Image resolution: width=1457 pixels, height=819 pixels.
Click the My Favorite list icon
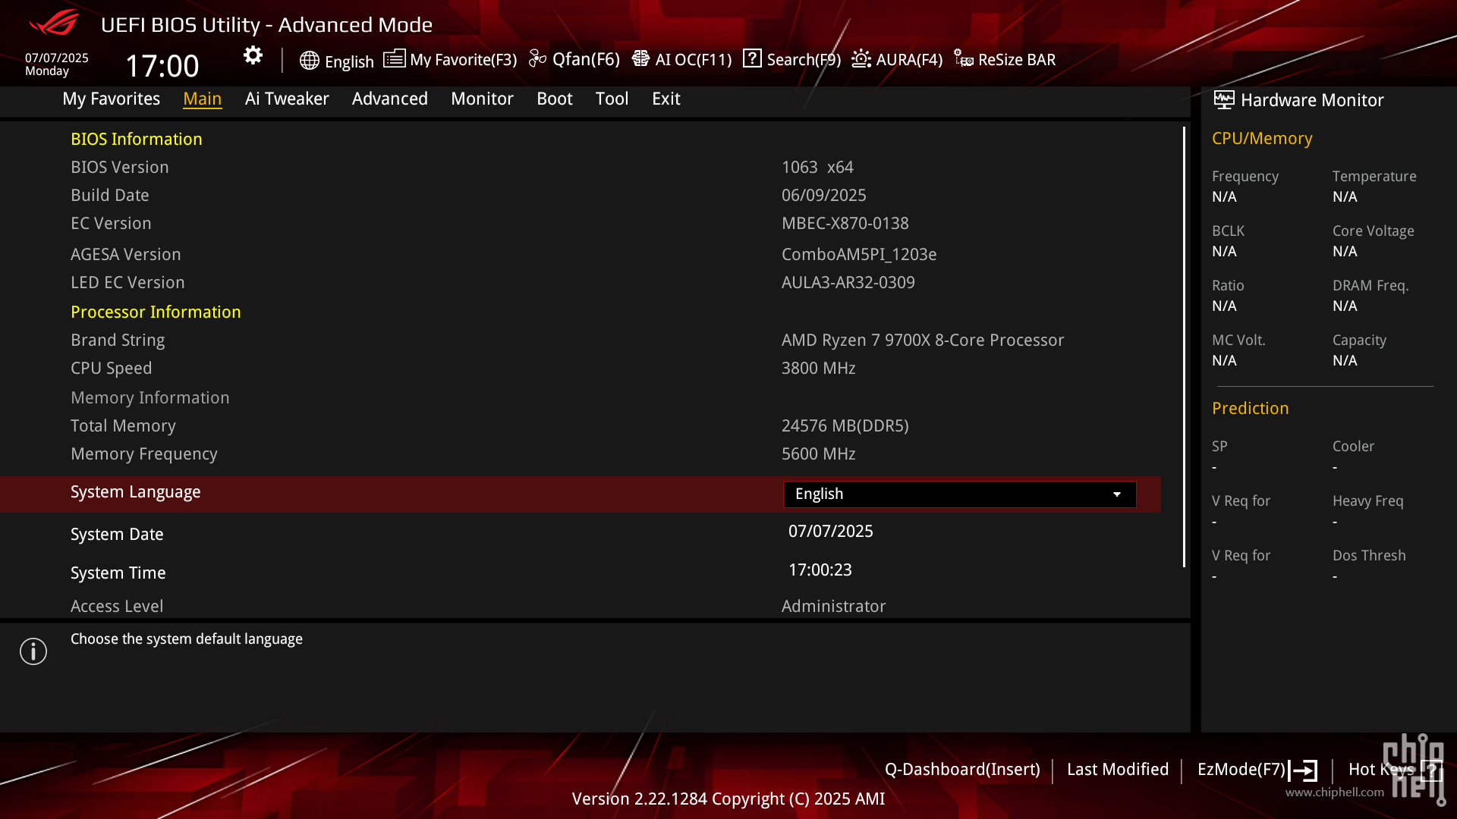click(394, 58)
